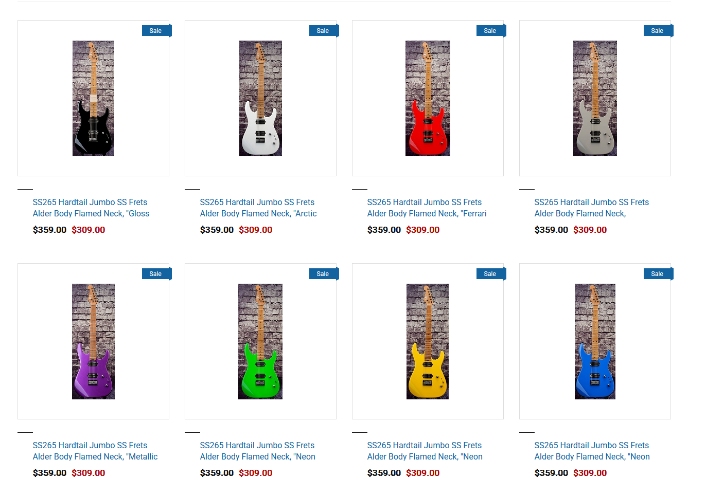Screen dimensions: 706x478
Task: Click the Sale badge on the white guitar
Action: point(323,31)
